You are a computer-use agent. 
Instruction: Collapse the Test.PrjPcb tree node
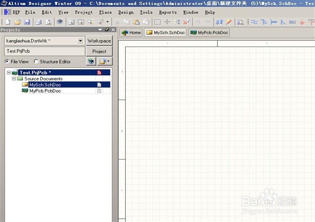coord(9,73)
